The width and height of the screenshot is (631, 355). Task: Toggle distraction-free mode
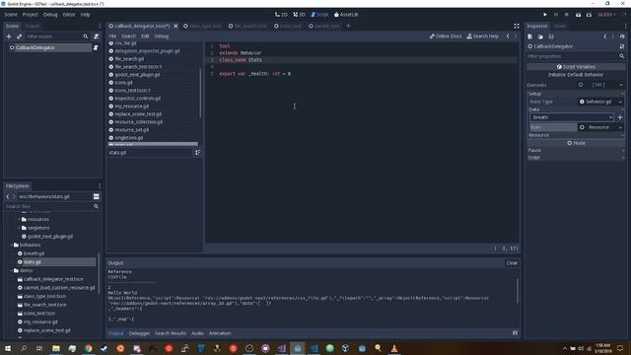pyautogui.click(x=517, y=27)
